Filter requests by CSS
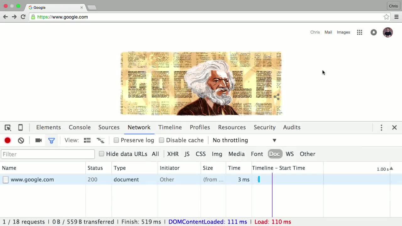The width and height of the screenshot is (402, 226). (x=201, y=154)
